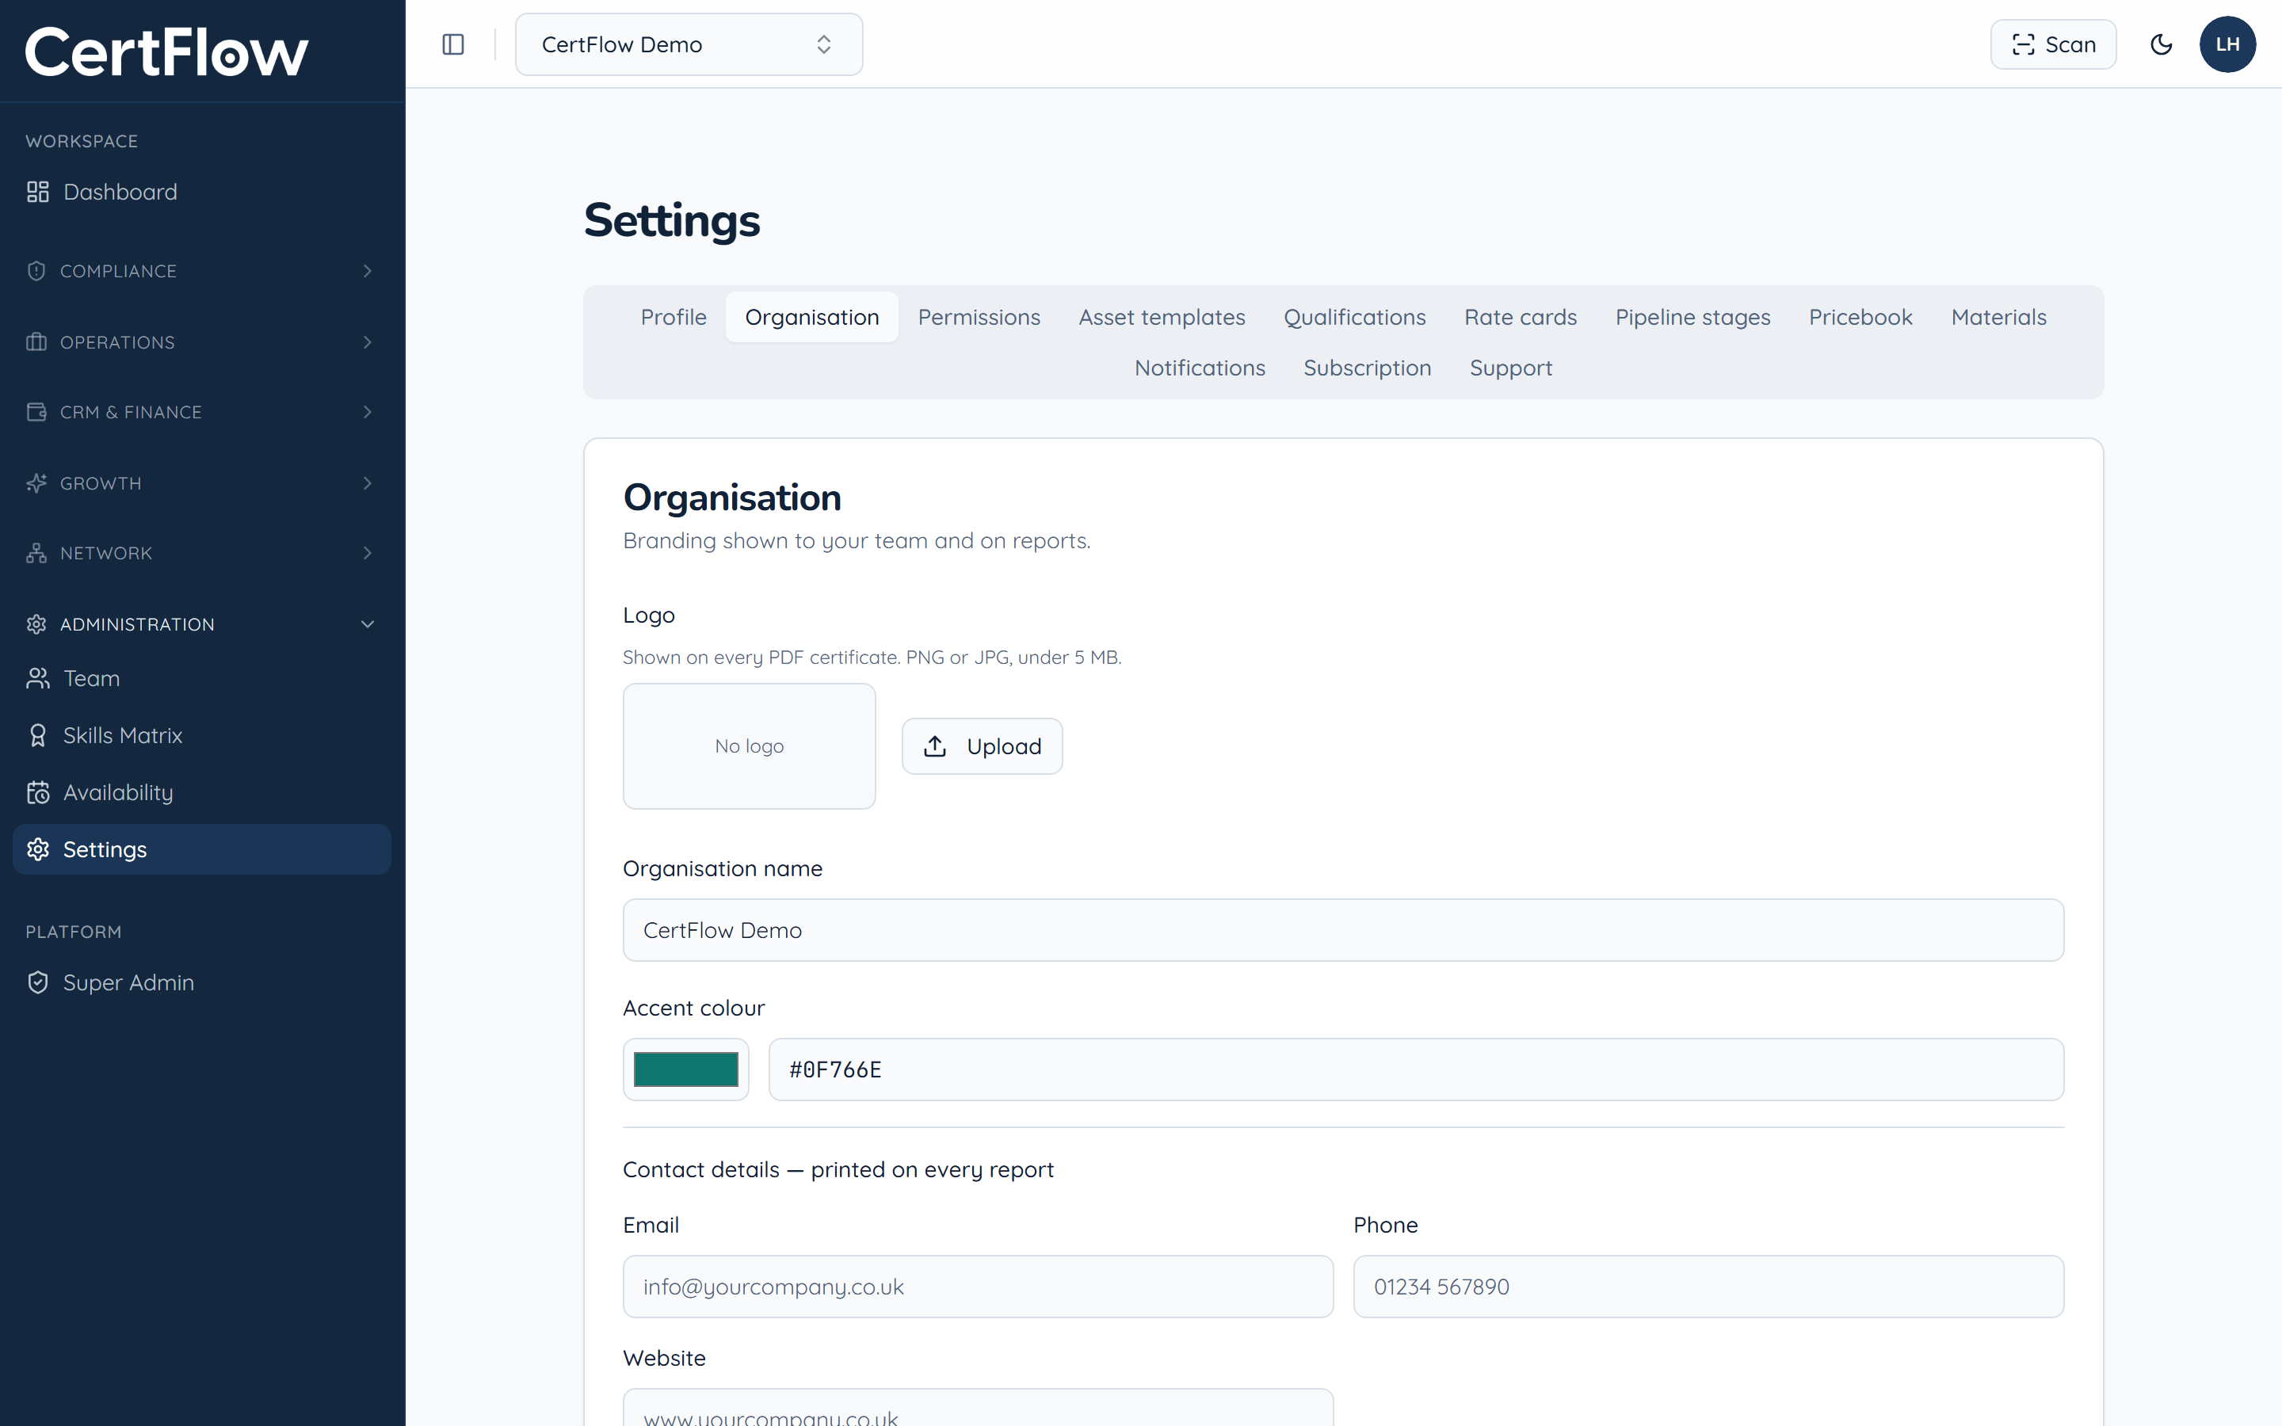Switch to dark mode moon icon
The image size is (2282, 1426).
2162,44
